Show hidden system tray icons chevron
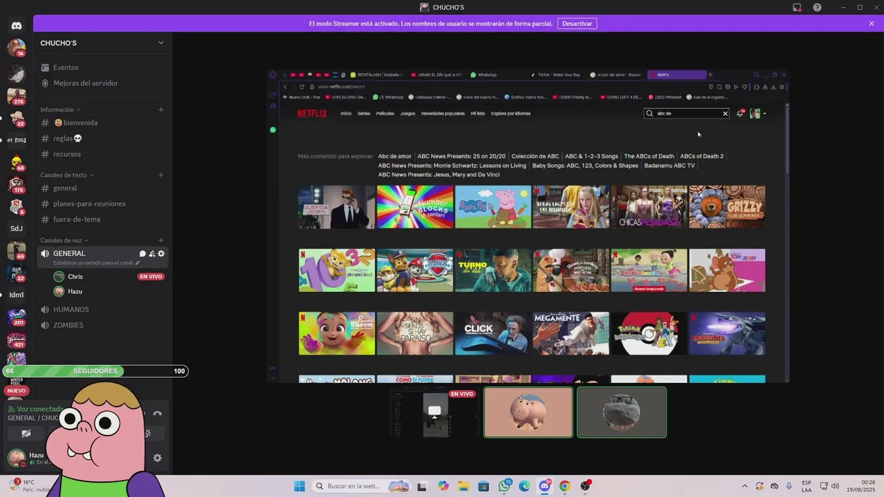The image size is (884, 497). click(744, 486)
